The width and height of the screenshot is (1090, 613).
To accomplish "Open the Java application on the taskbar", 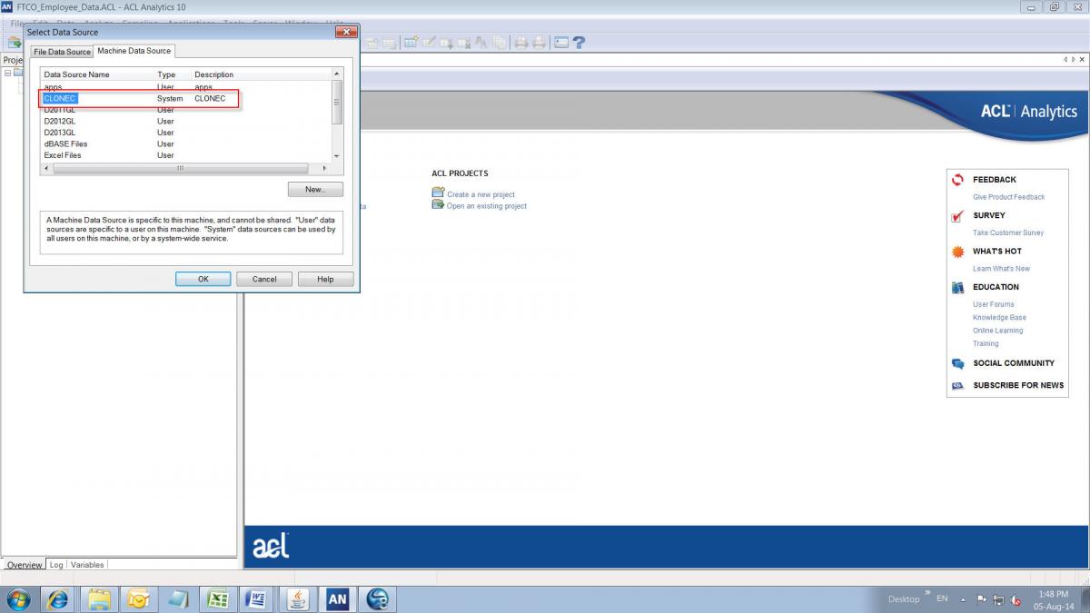I will click(297, 599).
